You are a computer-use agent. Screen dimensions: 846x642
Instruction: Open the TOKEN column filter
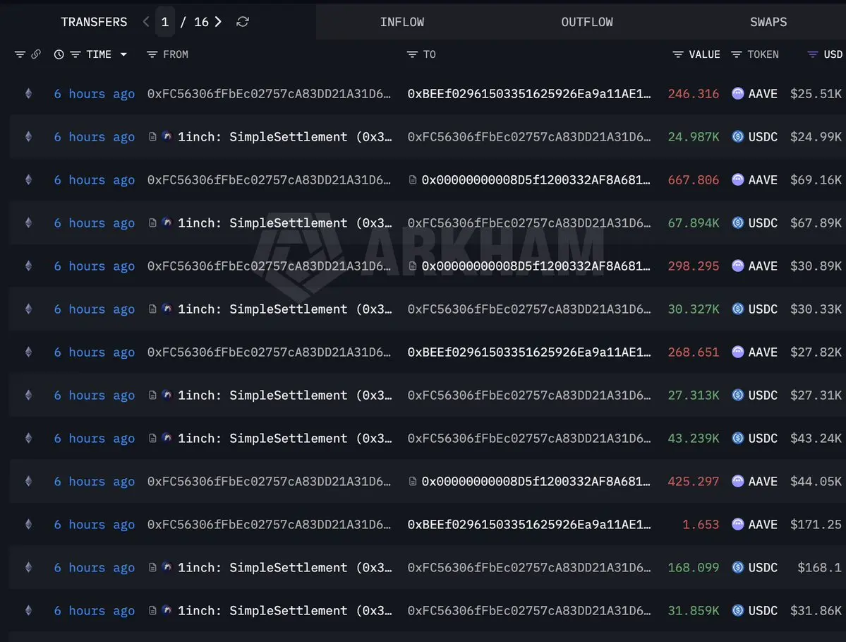[737, 54]
